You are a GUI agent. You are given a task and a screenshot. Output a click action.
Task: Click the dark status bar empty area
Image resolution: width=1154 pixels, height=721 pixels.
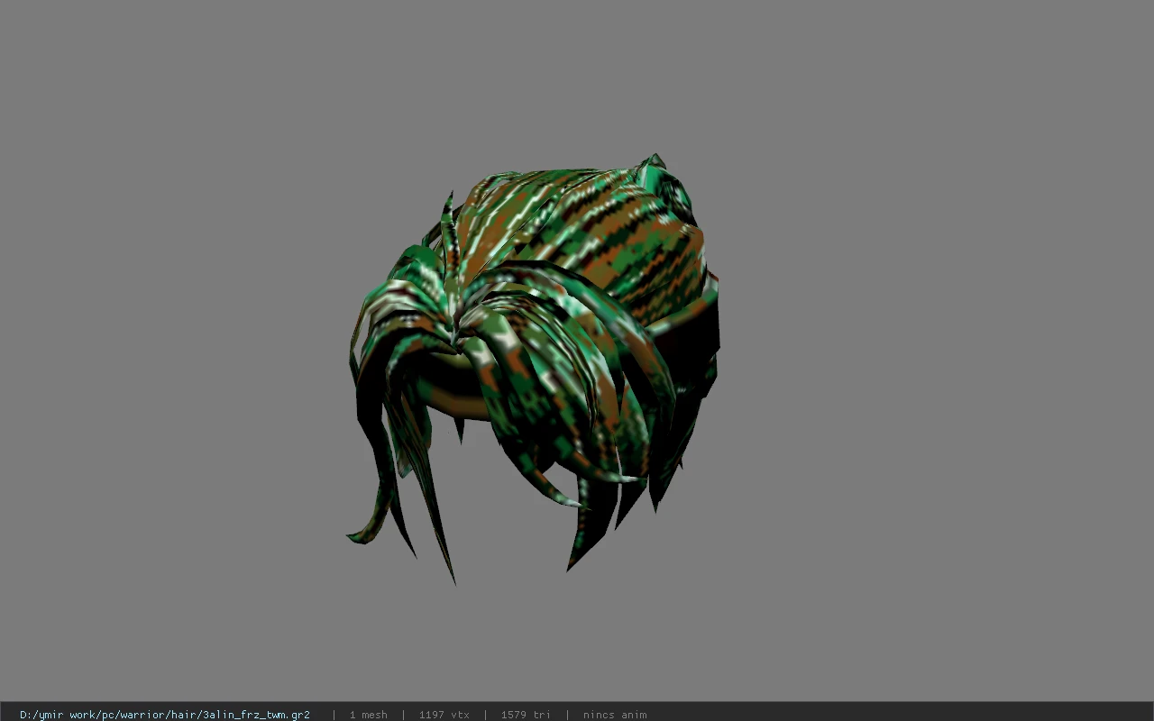902,712
